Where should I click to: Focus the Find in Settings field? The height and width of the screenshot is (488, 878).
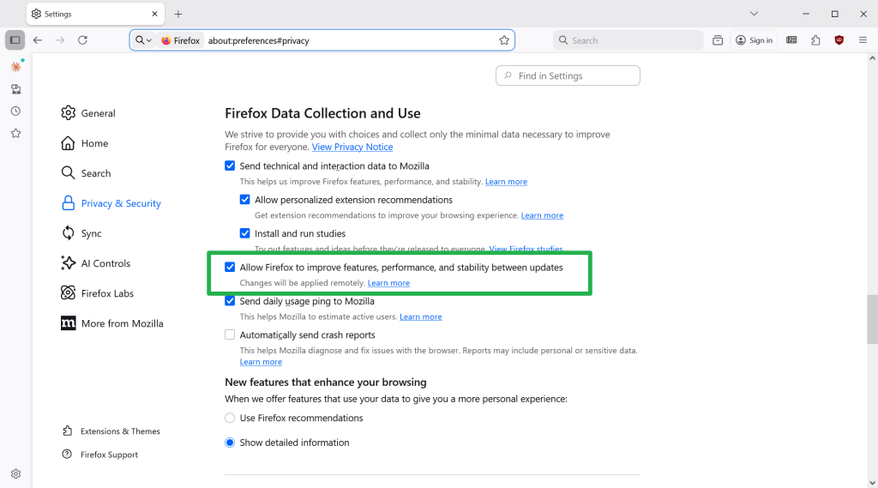(568, 76)
